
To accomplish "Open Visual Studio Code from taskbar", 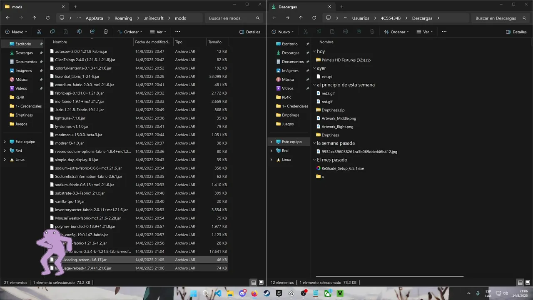I will point(218,293).
